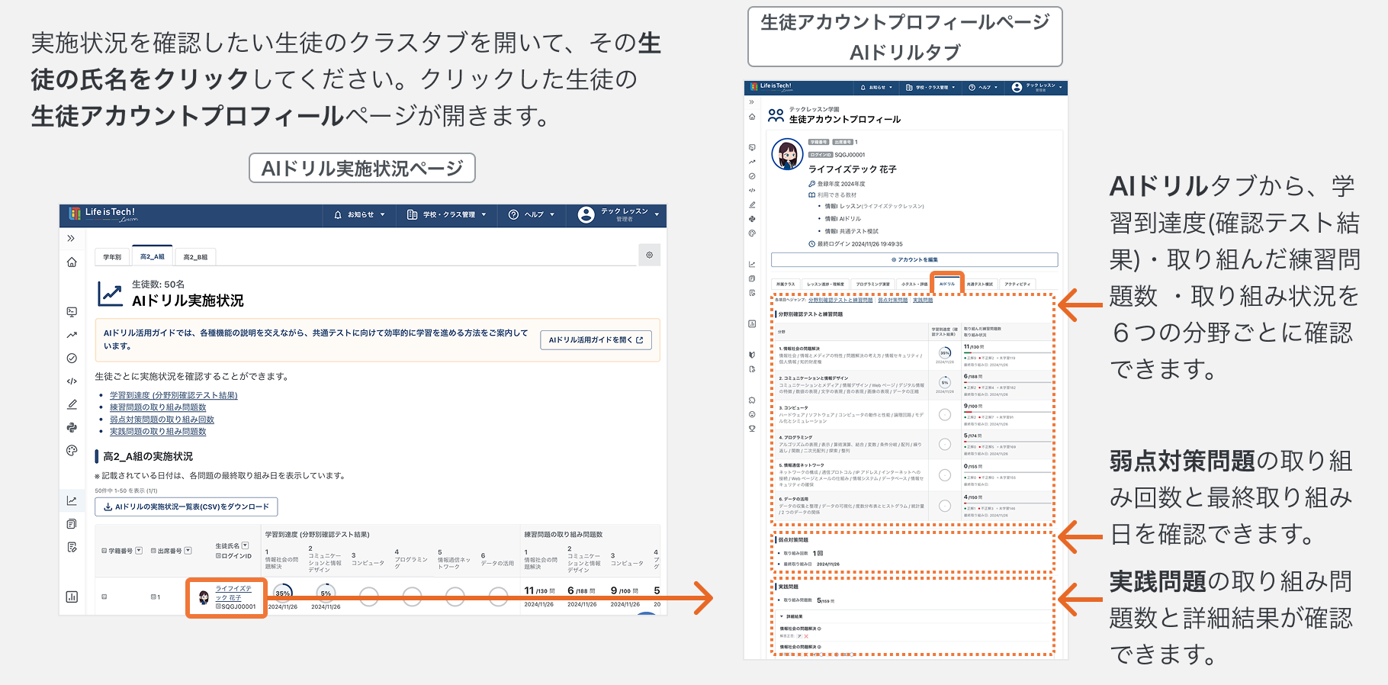
Task: Click AIドリル活用ガイドを開く button
Action: coord(596,340)
